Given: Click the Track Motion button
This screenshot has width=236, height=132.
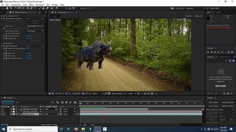Looking at the screenshot, I should pos(213,106).
